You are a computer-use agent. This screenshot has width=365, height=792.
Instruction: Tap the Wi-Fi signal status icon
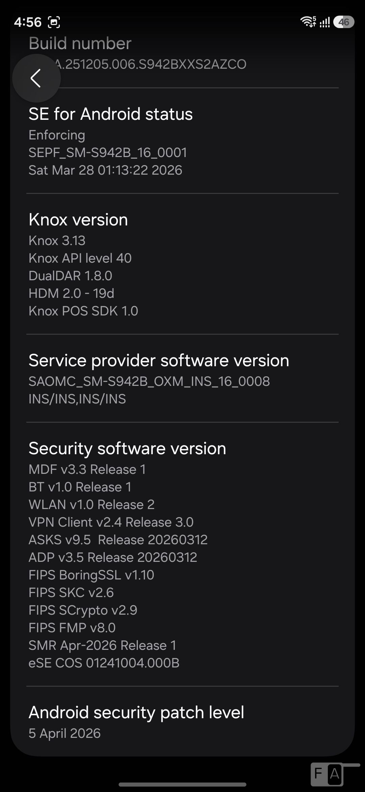pos(308,22)
